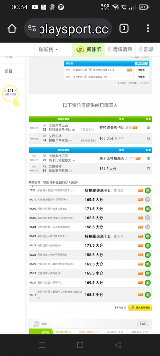Tap gray result icon in 04/05 row
This screenshot has height=356, width=160.
[x=148, y=218]
